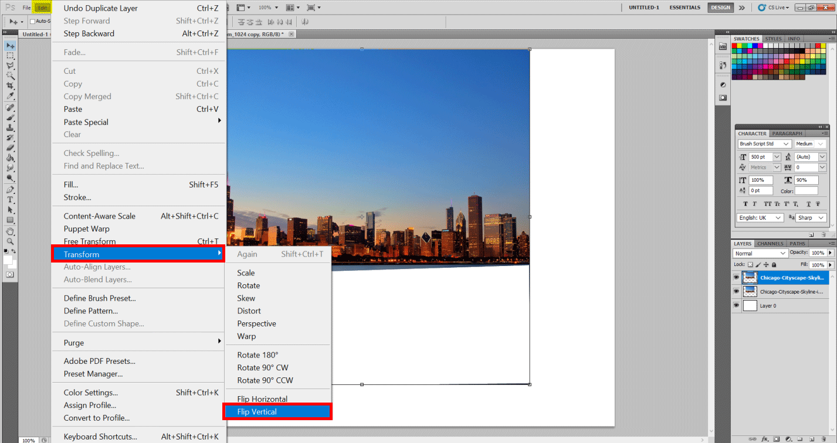The width and height of the screenshot is (837, 443).
Task: Click the Add layer mask icon
Action: click(777, 438)
